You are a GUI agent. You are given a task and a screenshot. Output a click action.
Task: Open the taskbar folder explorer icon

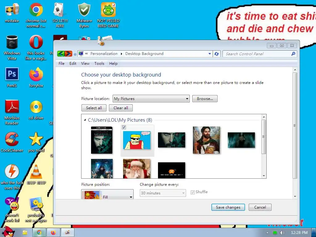[25, 233]
